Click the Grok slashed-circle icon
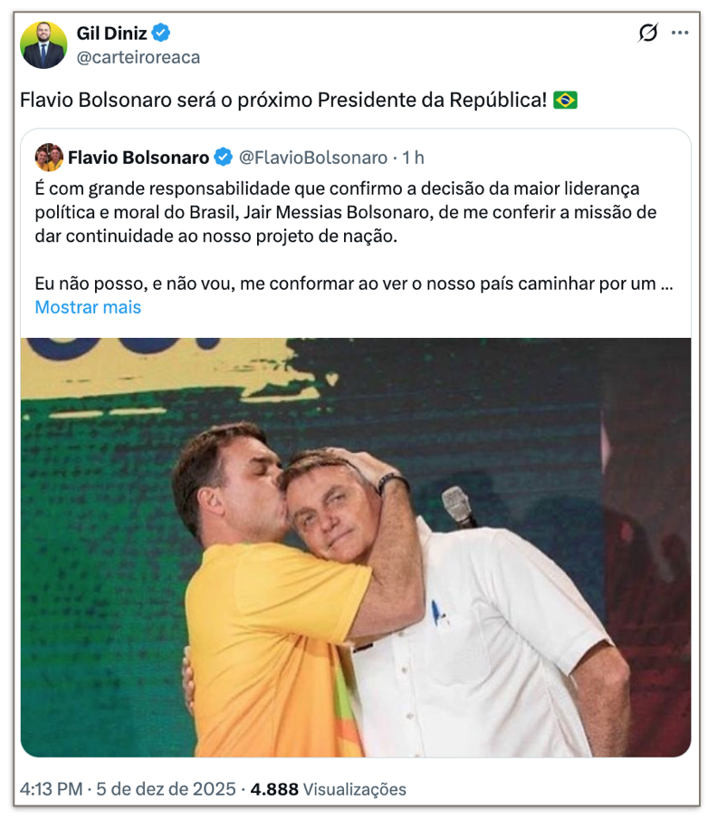This screenshot has width=708, height=819. 648,34
